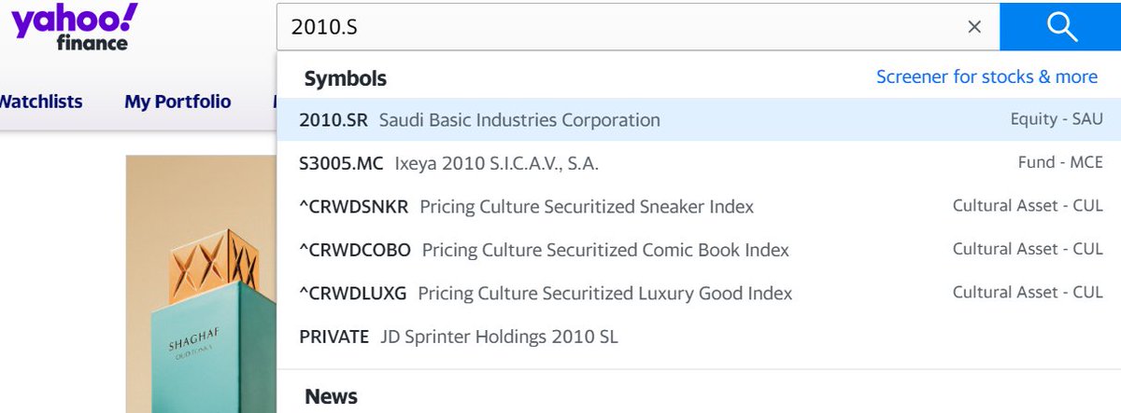Select PRIVATE JD Sprinter Holdings result

pos(458,337)
